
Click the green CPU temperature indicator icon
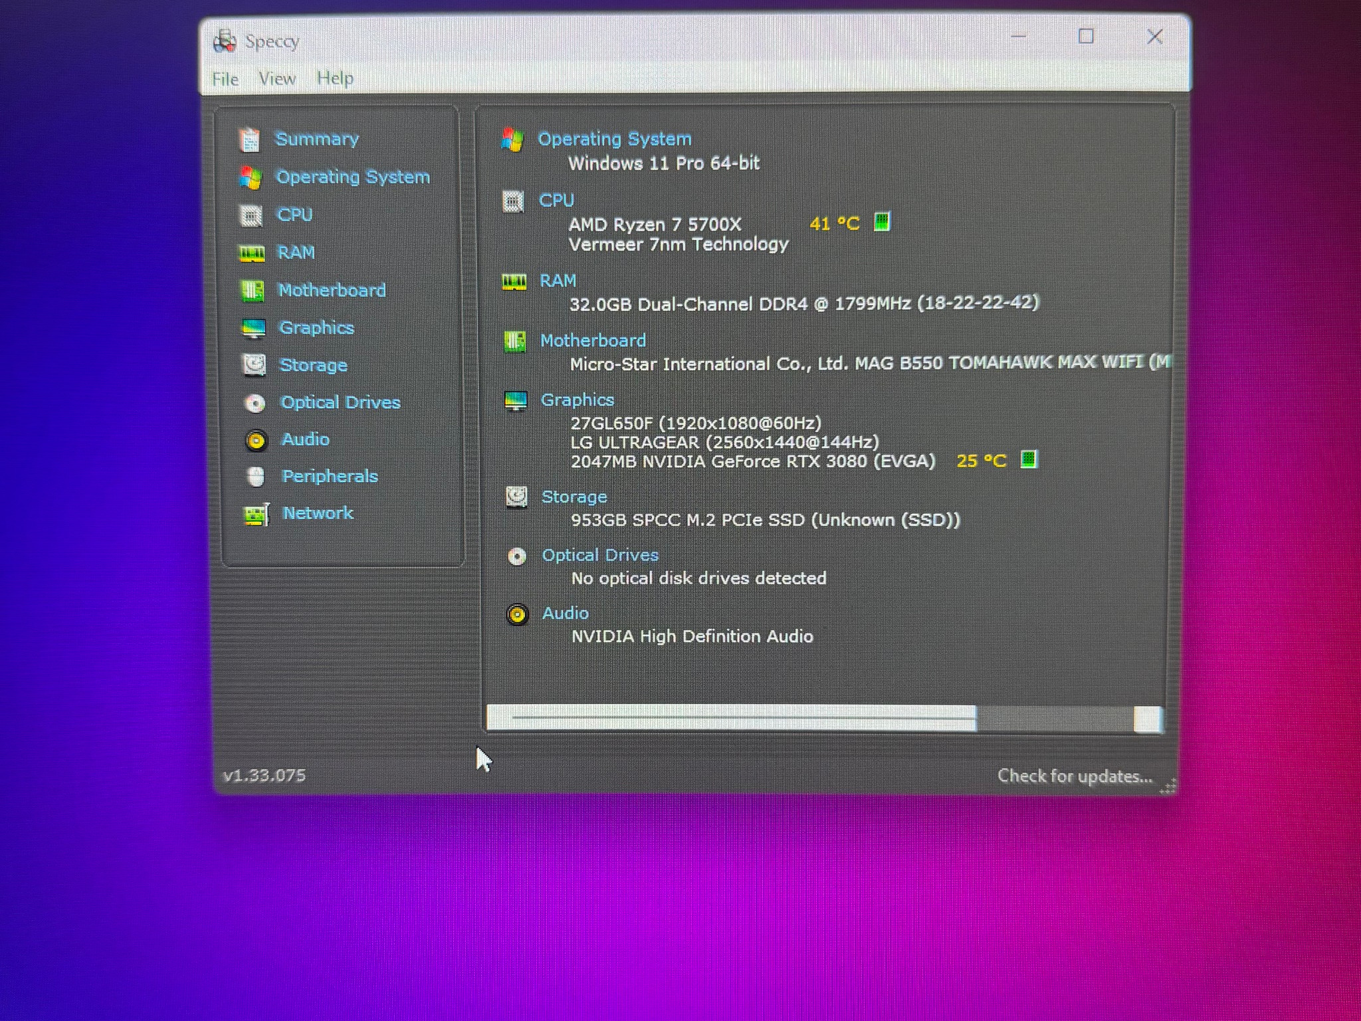[x=882, y=221]
